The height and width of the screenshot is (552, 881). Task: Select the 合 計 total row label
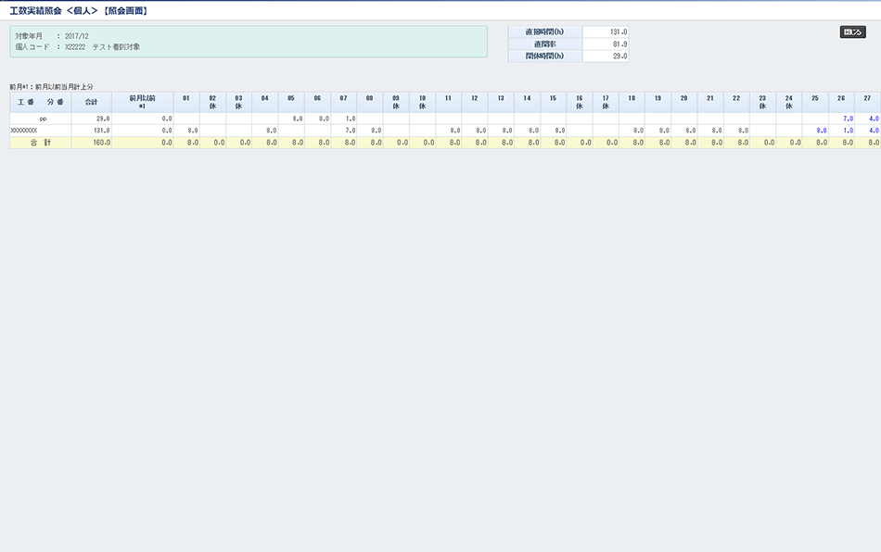pos(41,143)
